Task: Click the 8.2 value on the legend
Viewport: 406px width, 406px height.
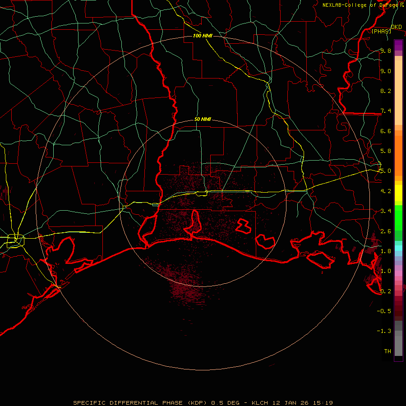Action: tap(386, 91)
